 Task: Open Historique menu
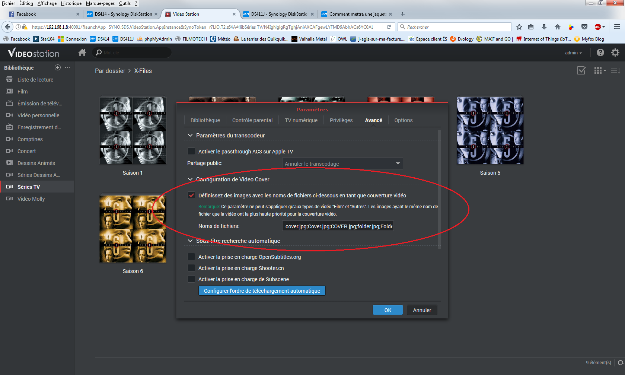pos(71,3)
